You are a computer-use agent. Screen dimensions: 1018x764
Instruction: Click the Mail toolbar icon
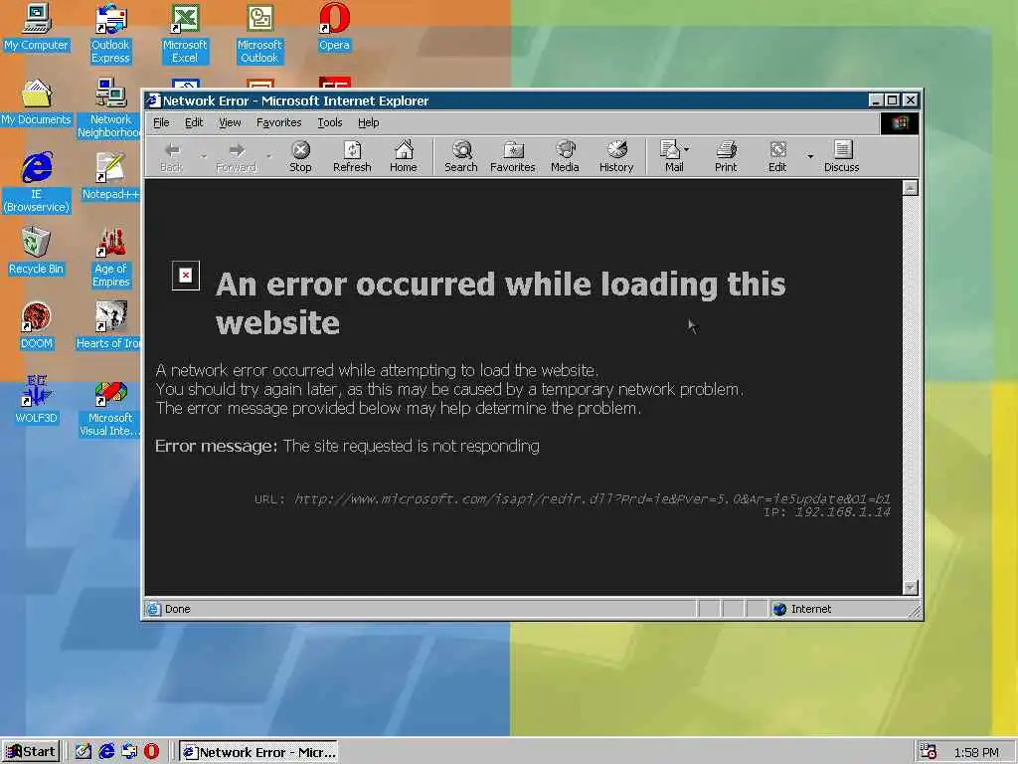click(671, 157)
